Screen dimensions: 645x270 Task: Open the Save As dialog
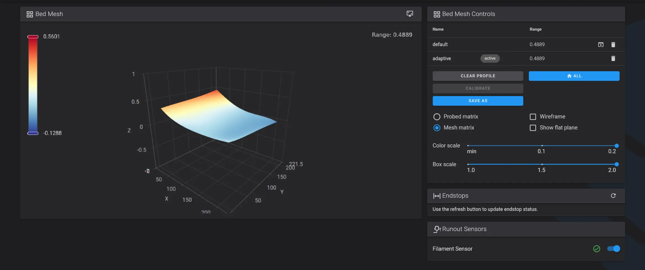(x=477, y=101)
